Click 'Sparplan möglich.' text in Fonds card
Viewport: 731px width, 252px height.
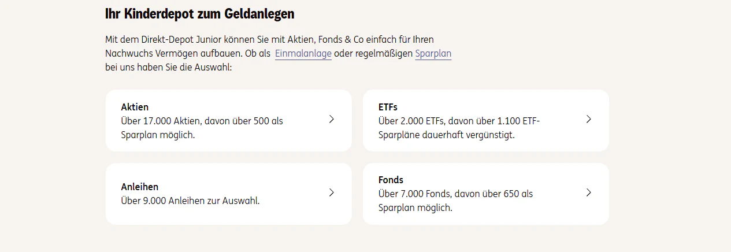tap(415, 208)
